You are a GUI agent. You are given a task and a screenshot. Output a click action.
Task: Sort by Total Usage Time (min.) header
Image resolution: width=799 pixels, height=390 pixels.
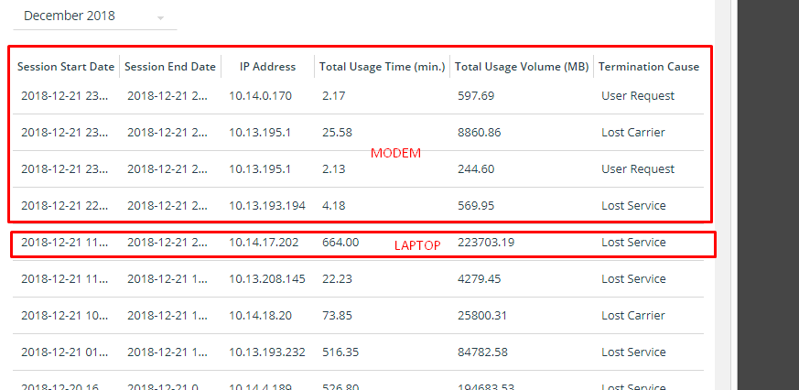[382, 67]
